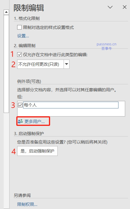130x209 pixels.
Task: Close the 限制编辑 pane
Action: tap(125, 7)
